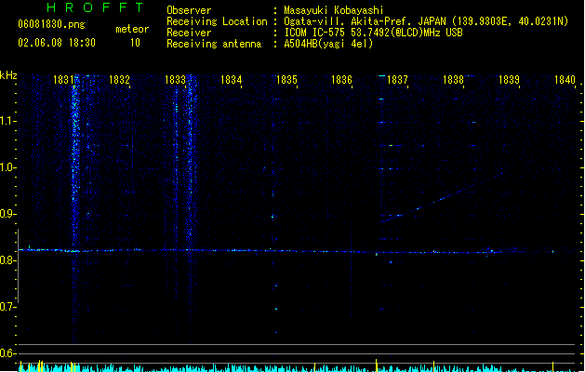Click the diagonal trace rising after 1837
Viewport: 585px width, 372px height.
(x=440, y=198)
